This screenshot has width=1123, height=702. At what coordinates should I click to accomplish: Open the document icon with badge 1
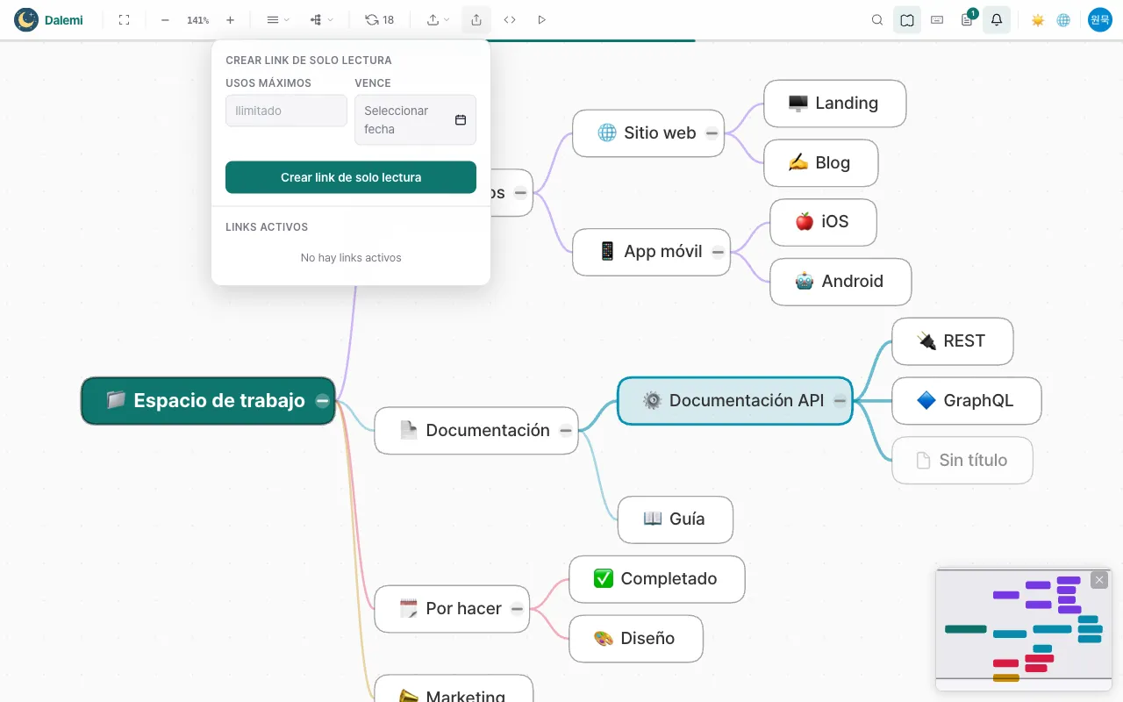967,19
